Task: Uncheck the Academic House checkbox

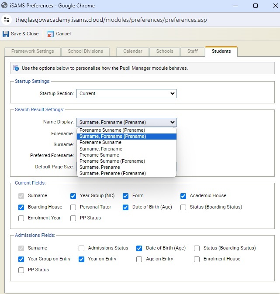Action: [x=183, y=196]
